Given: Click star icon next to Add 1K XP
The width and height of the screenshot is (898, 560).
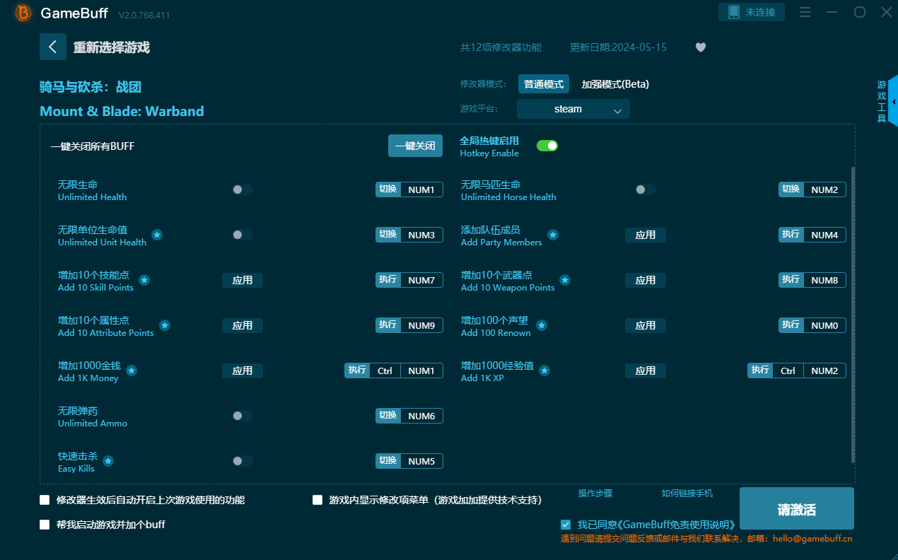Looking at the screenshot, I should (545, 371).
